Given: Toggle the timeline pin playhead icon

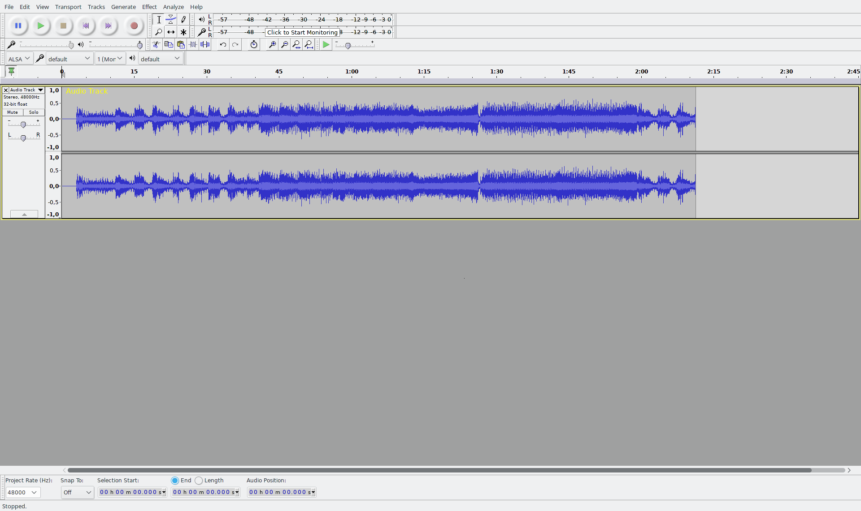Looking at the screenshot, I should tap(11, 71).
